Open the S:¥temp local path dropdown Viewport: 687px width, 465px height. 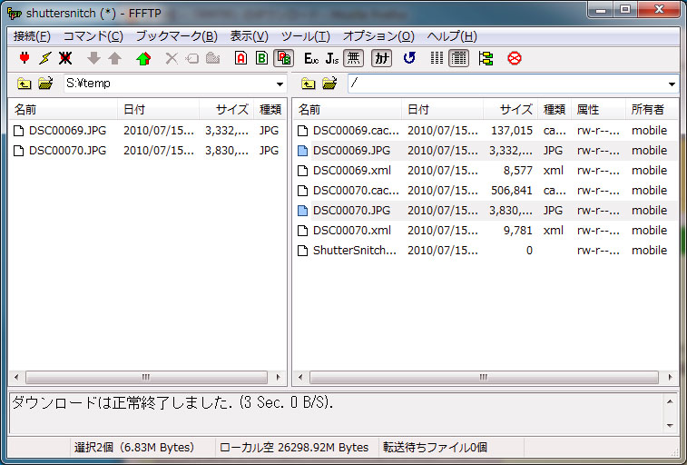(x=280, y=84)
